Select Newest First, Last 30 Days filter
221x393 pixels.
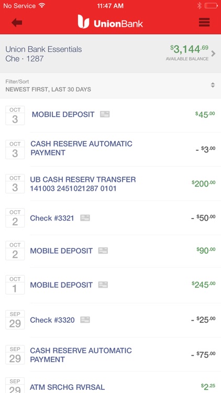[48, 89]
